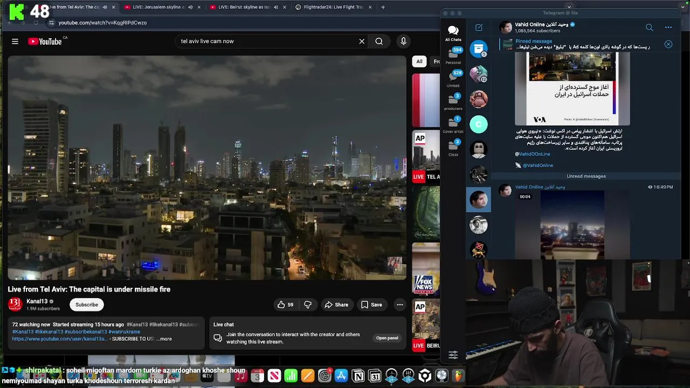Image resolution: width=690 pixels, height=388 pixels.
Task: Open FL Studio icon in the Dock
Action: point(458,376)
